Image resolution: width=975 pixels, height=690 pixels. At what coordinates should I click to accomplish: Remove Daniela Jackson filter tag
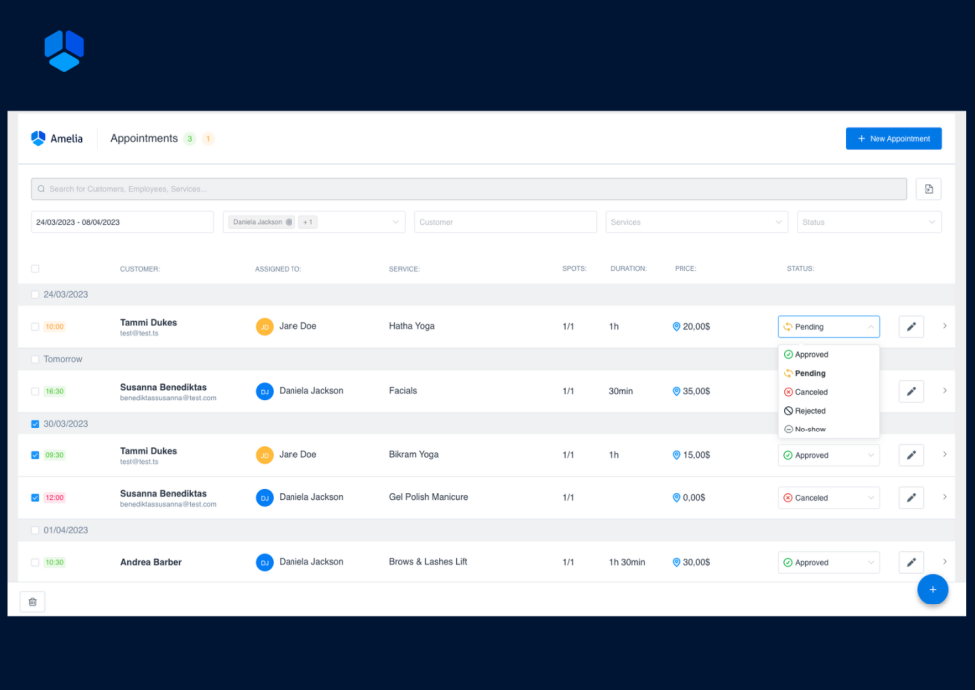[290, 222]
